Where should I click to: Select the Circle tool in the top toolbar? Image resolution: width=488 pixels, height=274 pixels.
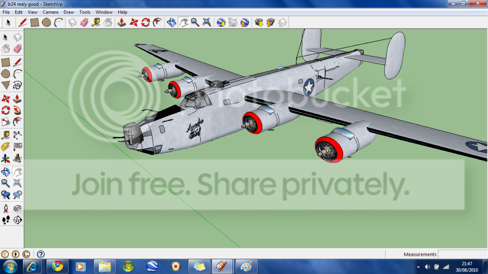(x=46, y=22)
